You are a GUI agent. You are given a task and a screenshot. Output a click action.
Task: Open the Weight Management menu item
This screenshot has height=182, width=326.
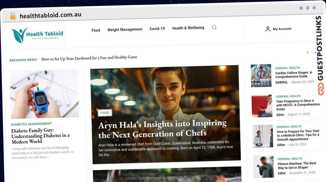point(125,29)
